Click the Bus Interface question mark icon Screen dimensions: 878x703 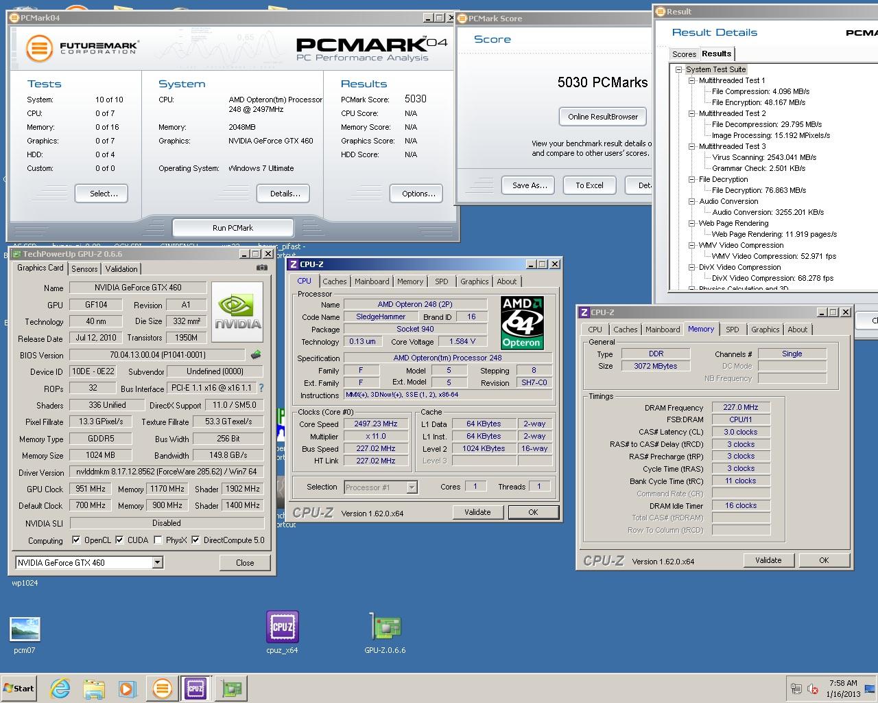pos(261,388)
